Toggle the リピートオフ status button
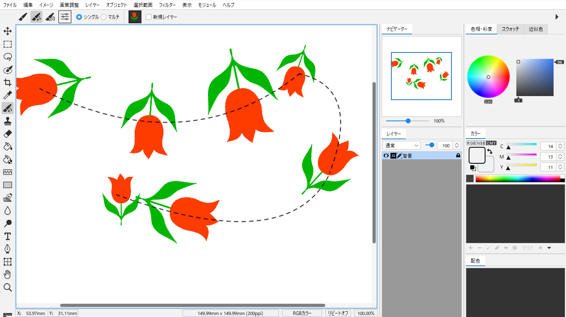Viewport: 566px width, 317px height. (338, 313)
